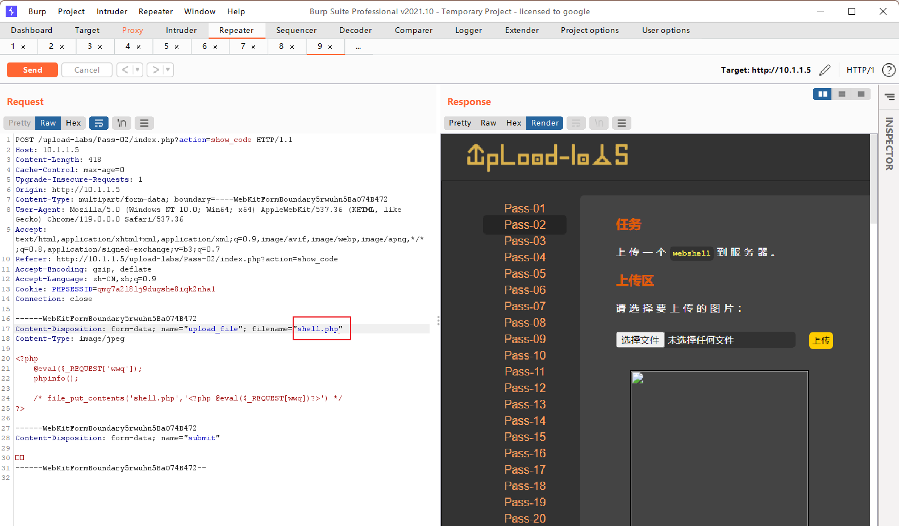This screenshot has height=526, width=899.
Task: Select repeater tab 8
Action: (281, 47)
